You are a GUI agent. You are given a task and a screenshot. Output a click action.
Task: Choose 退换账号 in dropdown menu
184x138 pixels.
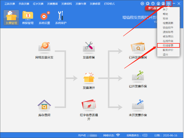pos(168,32)
